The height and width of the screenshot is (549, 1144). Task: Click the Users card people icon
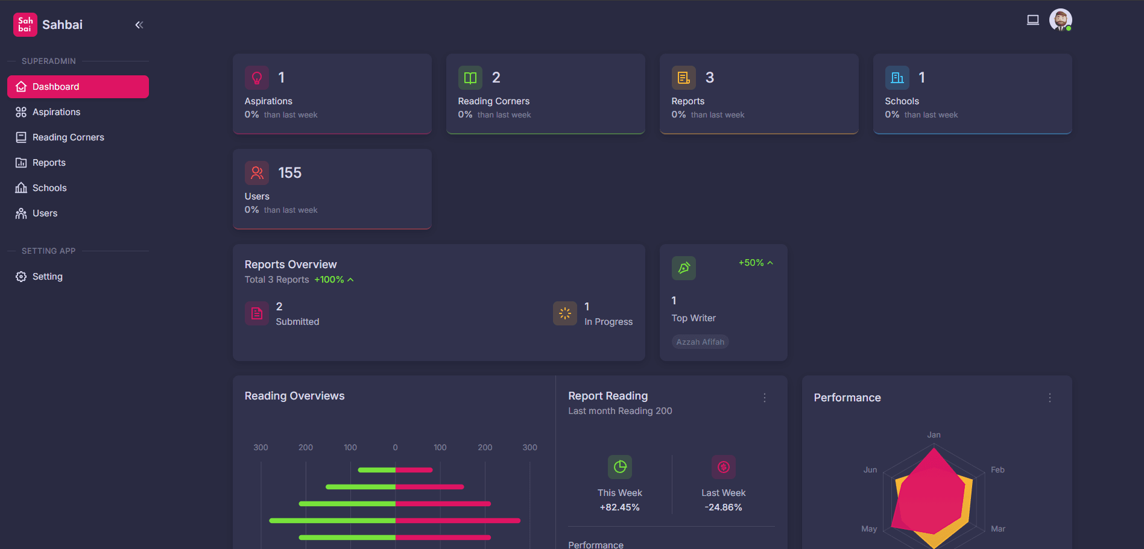(x=257, y=173)
